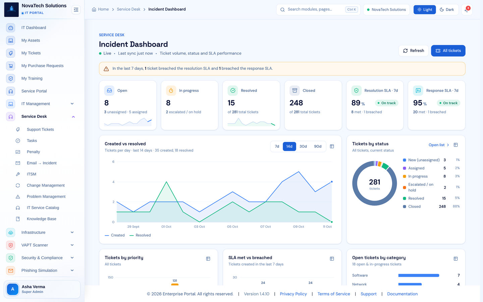The width and height of the screenshot is (483, 302).
Task: Click the Phishing Simulation envelope icon
Action: [x=11, y=270]
